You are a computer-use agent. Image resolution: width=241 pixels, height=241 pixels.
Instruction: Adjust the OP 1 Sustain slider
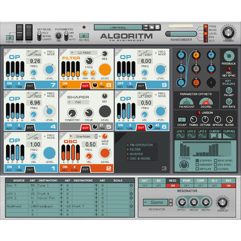point(18,152)
